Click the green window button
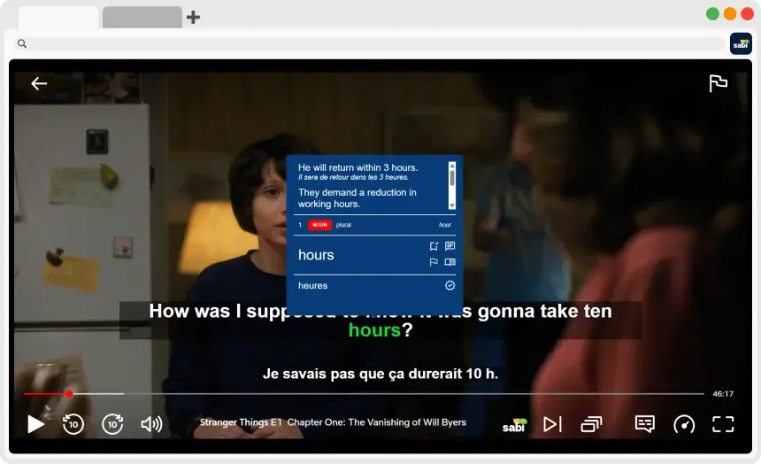 pyautogui.click(x=712, y=13)
